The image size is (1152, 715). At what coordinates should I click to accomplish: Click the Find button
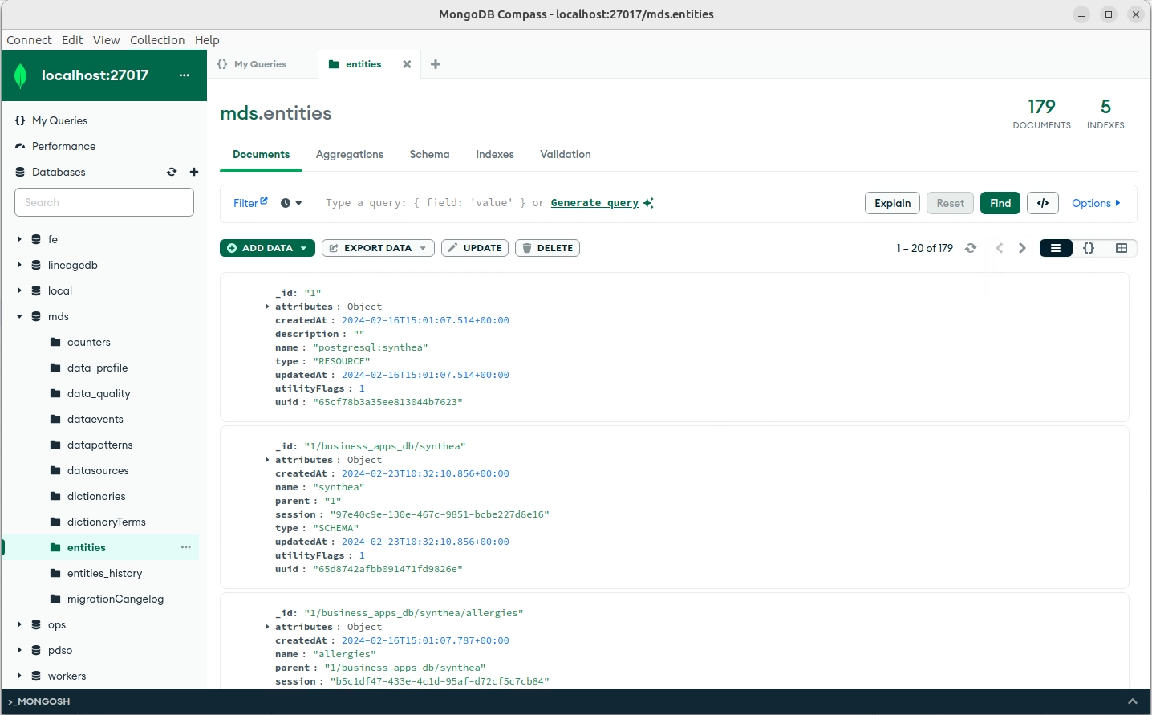coord(1000,203)
